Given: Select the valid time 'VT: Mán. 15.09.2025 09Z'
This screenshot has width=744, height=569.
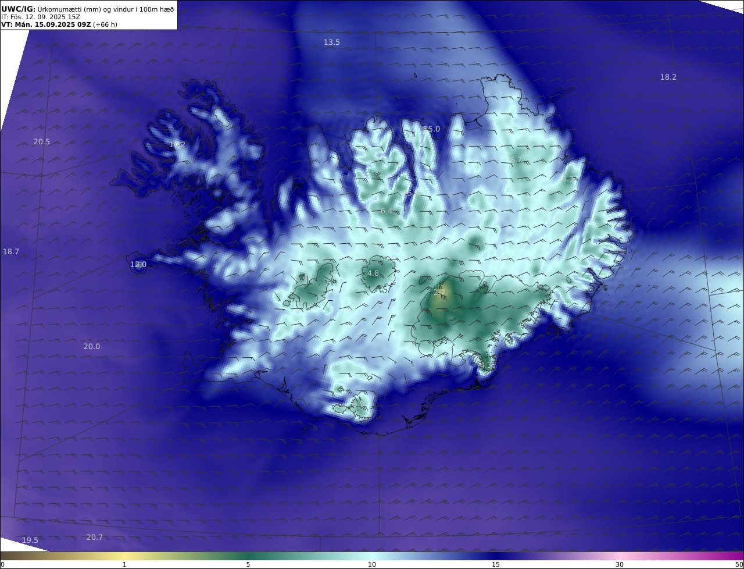Looking at the screenshot, I should tap(46, 24).
